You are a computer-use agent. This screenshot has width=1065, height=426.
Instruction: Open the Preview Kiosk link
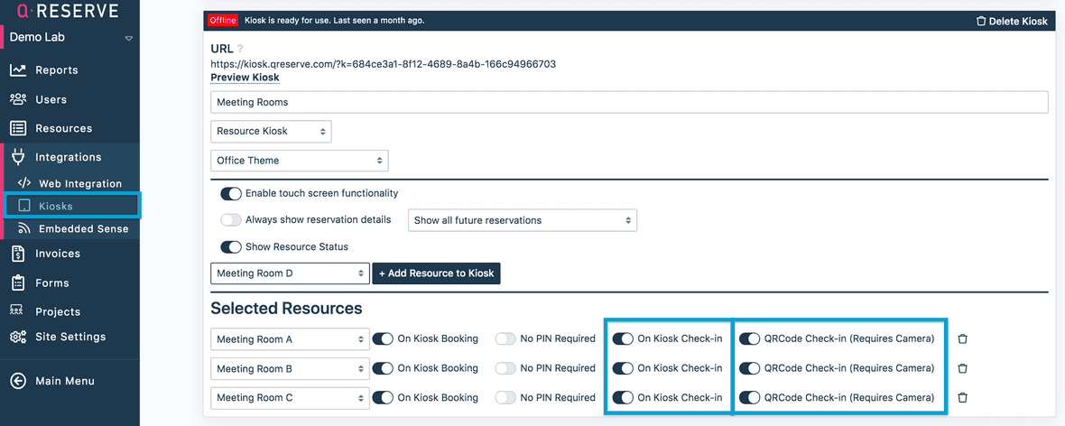click(x=245, y=78)
